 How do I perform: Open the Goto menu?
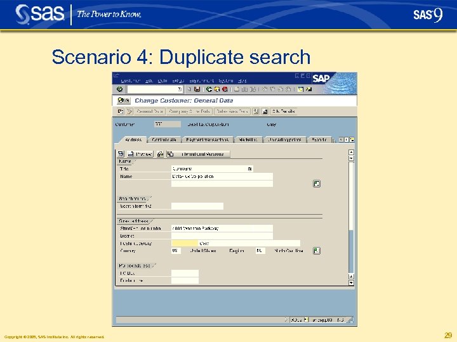click(x=162, y=80)
